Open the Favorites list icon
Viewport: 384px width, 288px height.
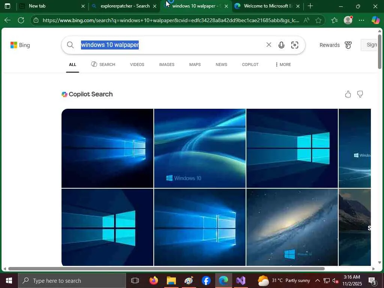[x=334, y=20]
